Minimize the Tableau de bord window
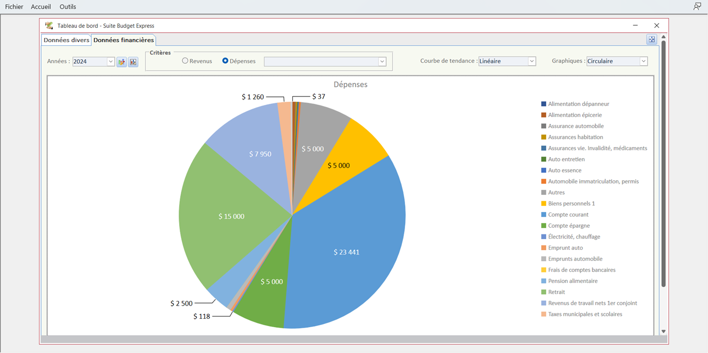Viewport: 708px width, 353px height. [635, 25]
